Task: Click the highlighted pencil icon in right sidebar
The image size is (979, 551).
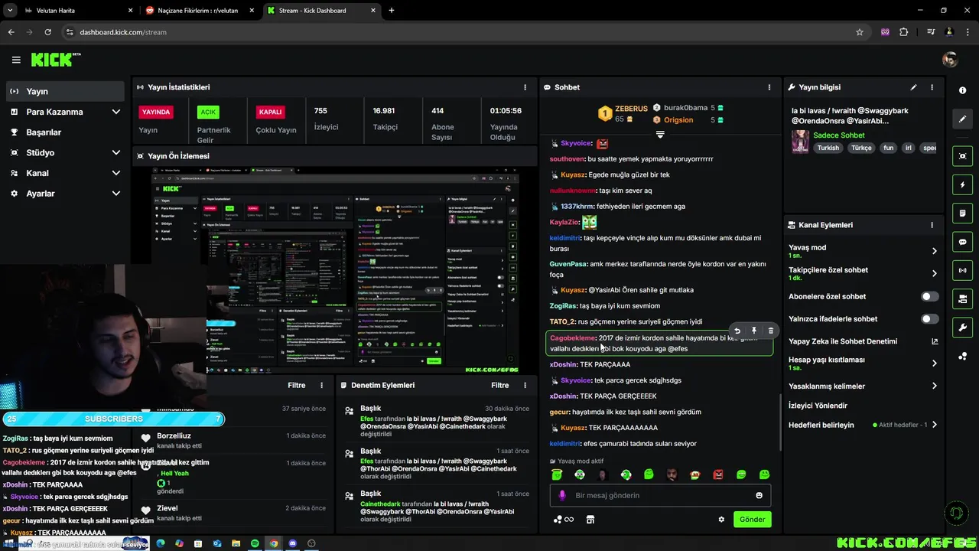Action: [962, 119]
